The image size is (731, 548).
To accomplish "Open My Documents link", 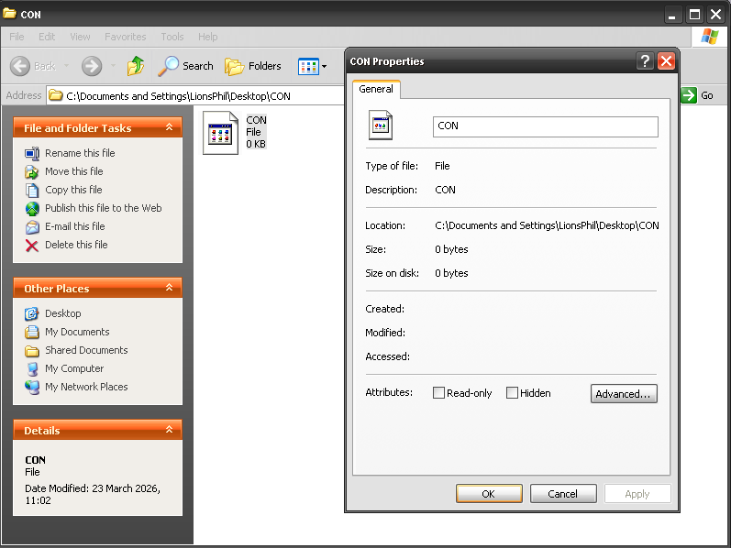I will [77, 332].
